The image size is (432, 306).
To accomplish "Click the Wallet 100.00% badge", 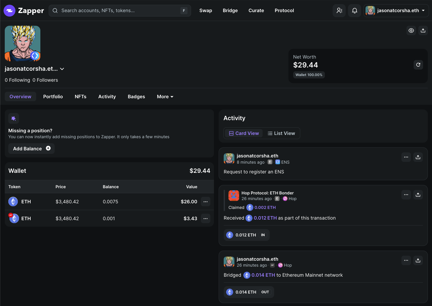I will (309, 75).
